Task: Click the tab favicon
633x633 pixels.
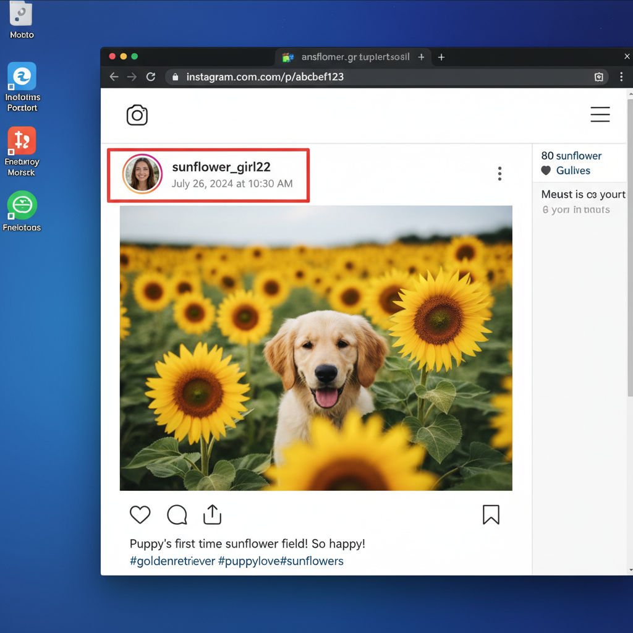Action: pyautogui.click(x=288, y=57)
